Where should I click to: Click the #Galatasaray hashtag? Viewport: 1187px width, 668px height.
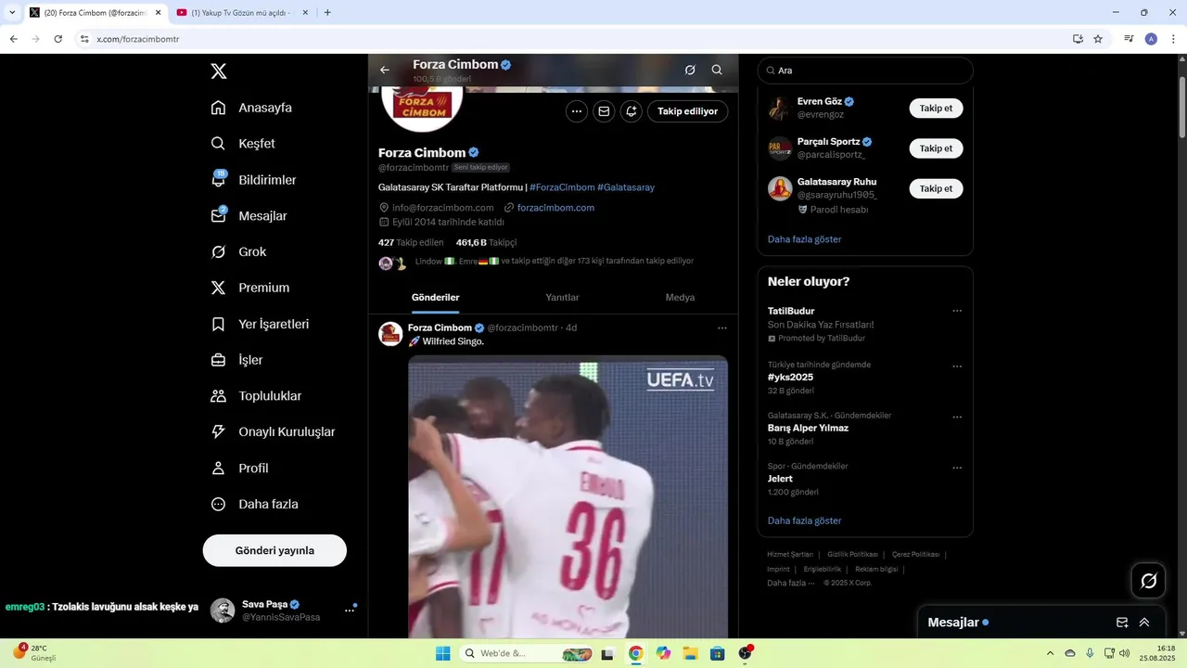coord(626,187)
